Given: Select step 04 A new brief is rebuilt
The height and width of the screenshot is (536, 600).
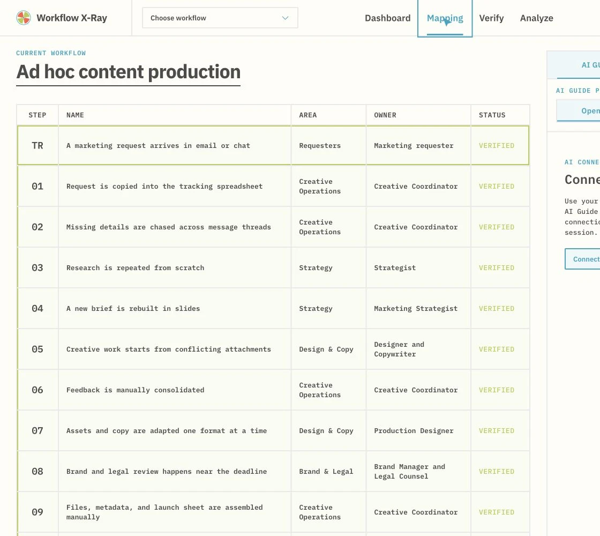Looking at the screenshot, I should pos(273,308).
